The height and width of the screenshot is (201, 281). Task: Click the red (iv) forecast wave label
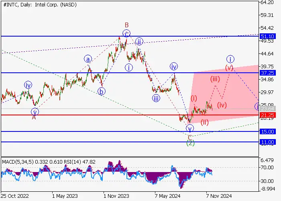(x=222, y=105)
